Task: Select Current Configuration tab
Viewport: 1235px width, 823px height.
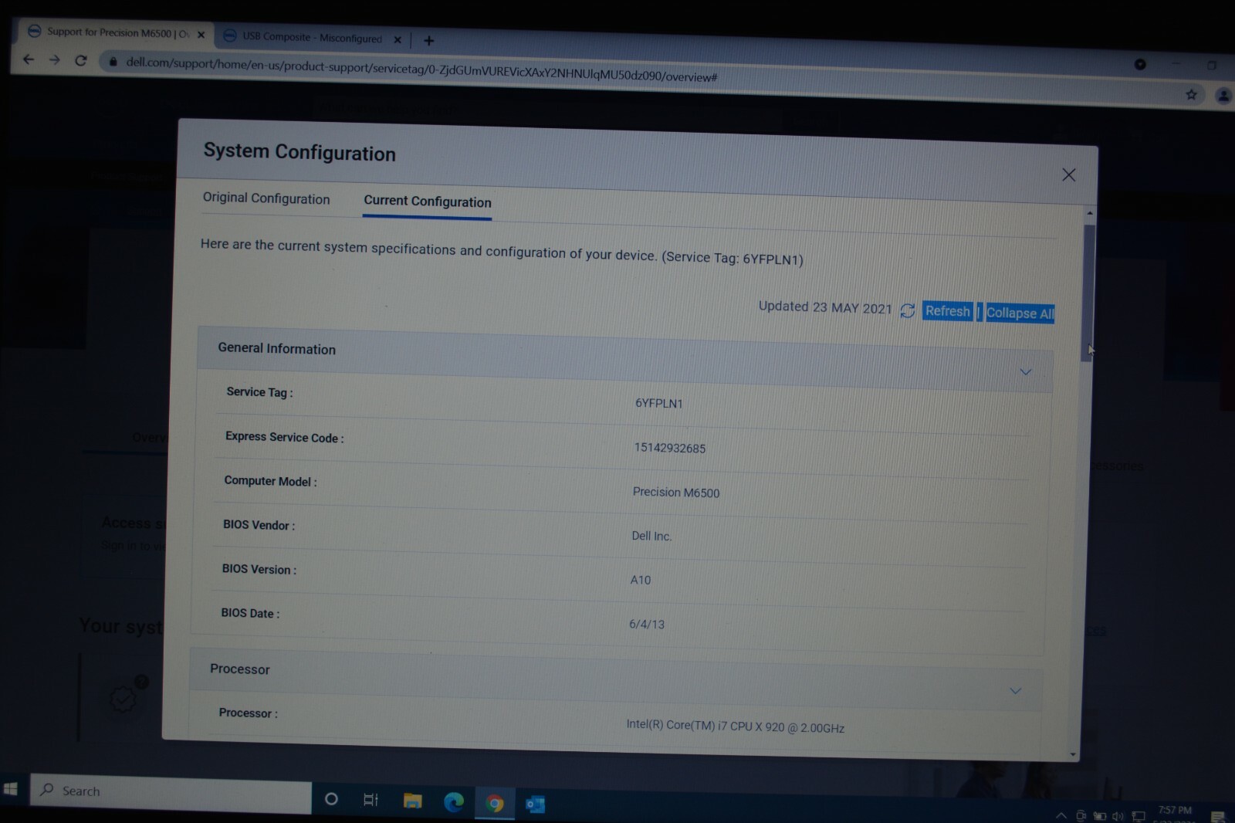Action: point(428,202)
